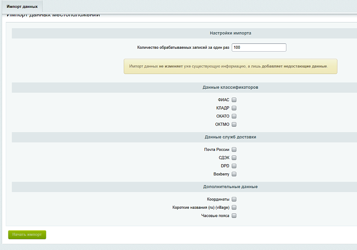Screen dimensions: 357x250
Task: Select the ОКТМО checkbox
Action: point(234,125)
